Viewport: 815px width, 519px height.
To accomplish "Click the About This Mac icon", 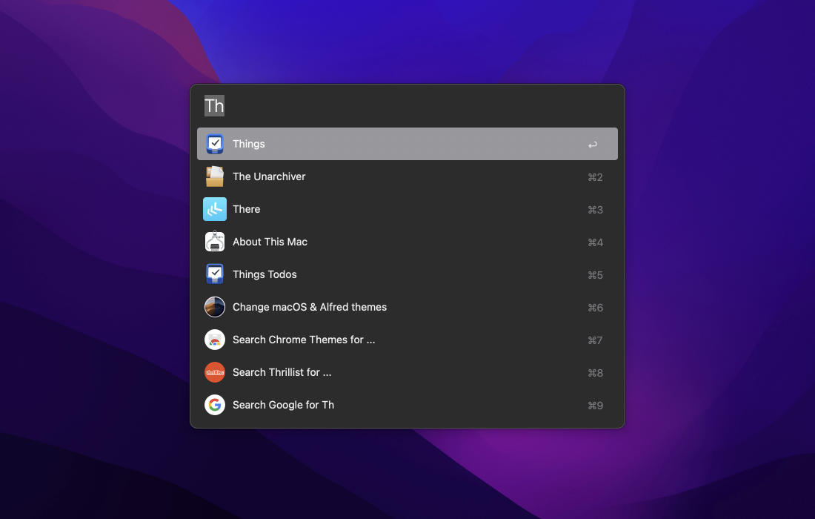I will point(215,242).
